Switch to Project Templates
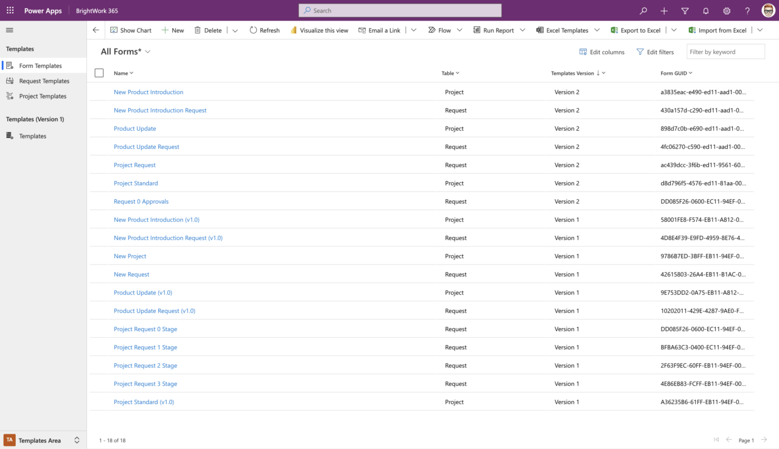Viewport: 779px width, 449px height. [x=43, y=95]
